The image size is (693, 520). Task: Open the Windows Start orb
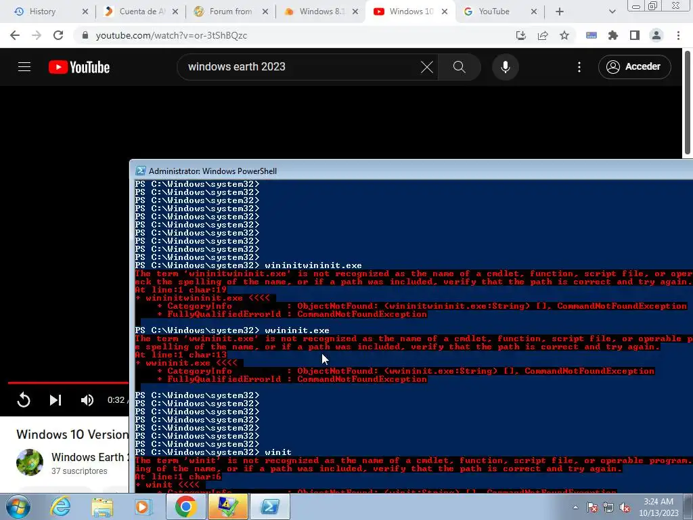click(x=17, y=506)
